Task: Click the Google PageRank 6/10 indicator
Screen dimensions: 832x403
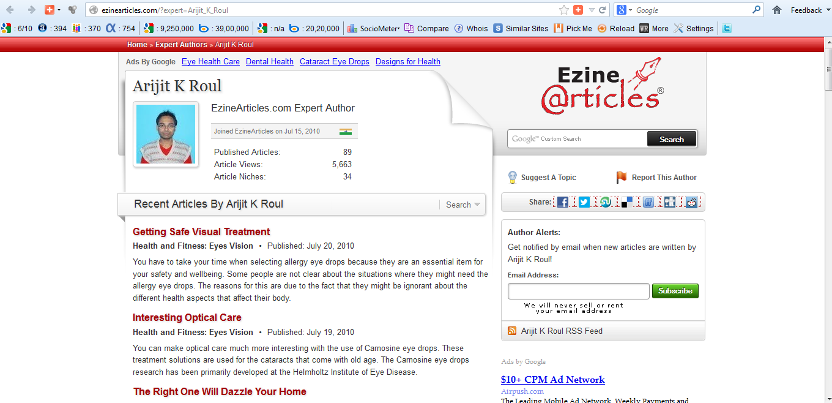Action: click(17, 28)
